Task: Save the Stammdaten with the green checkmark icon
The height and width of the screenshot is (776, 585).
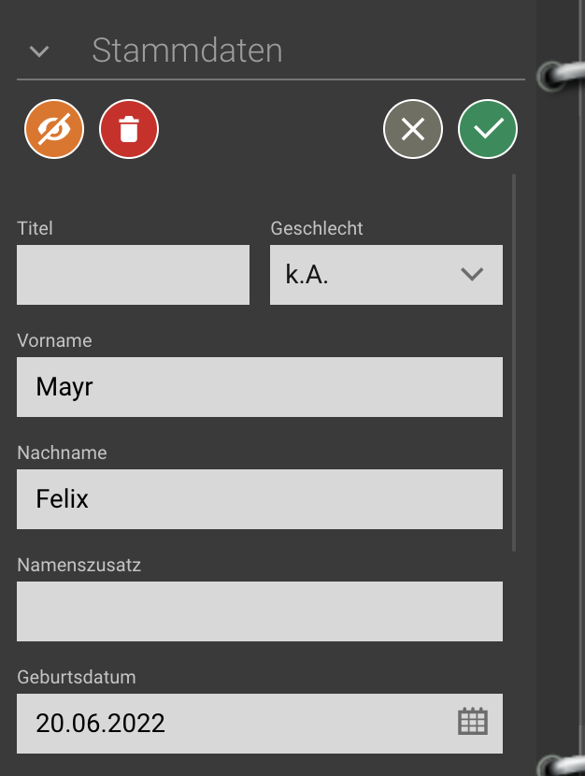Action: (487, 129)
